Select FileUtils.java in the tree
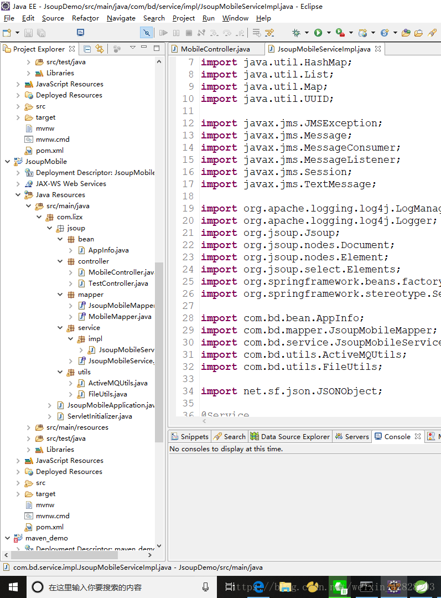Image resolution: width=441 pixels, height=598 pixels. (107, 394)
